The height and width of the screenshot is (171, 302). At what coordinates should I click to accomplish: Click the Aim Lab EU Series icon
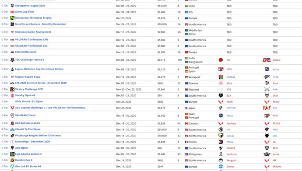click(12, 166)
